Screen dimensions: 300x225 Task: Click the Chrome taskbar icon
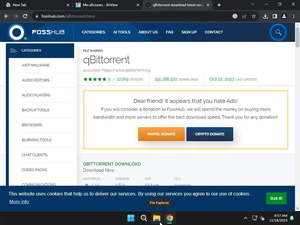tap(170, 218)
